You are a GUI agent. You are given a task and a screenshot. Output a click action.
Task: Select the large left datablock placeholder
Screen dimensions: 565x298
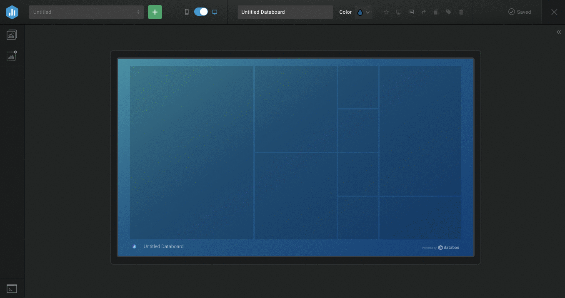192,152
